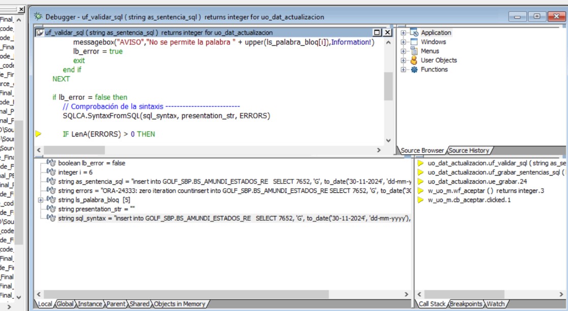Image resolution: width=568 pixels, height=311 pixels.
Task: Click the Functions gear icon
Action: 413,70
